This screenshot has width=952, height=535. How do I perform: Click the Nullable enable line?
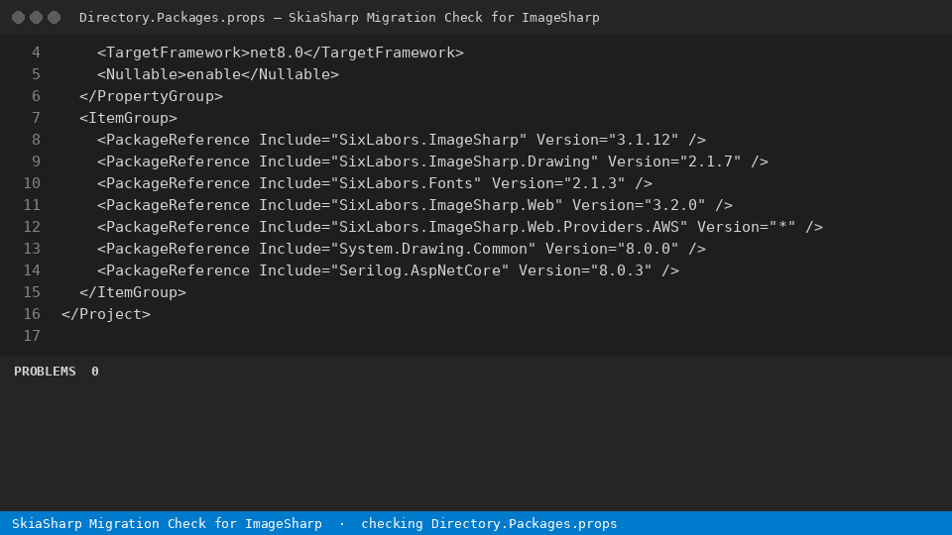pos(218,74)
